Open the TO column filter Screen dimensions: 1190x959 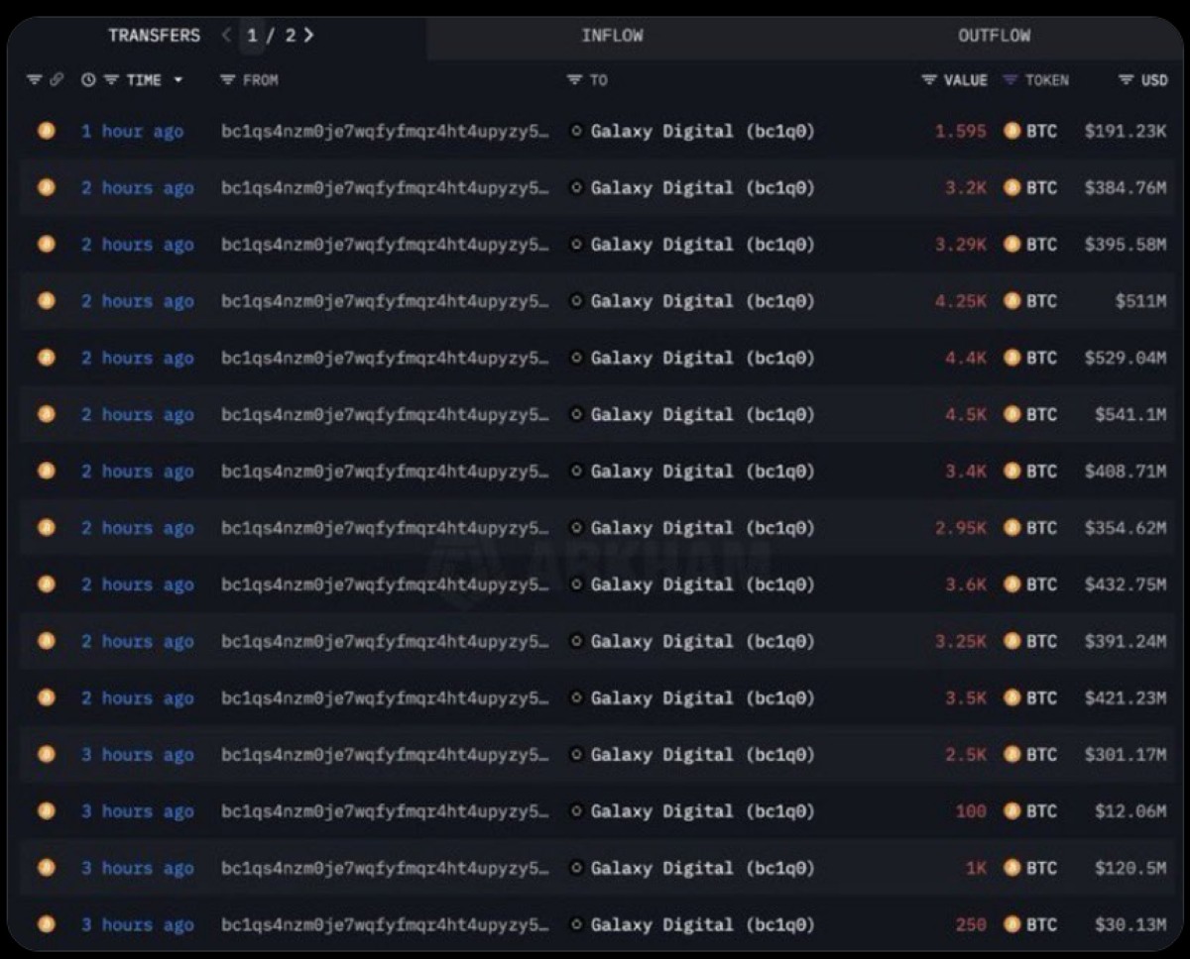574,80
